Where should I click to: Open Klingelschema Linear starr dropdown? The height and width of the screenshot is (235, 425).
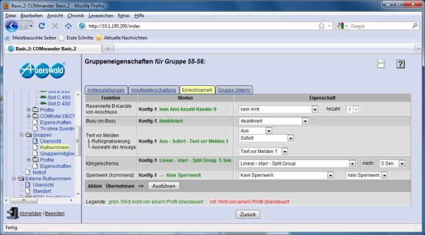coord(297,163)
